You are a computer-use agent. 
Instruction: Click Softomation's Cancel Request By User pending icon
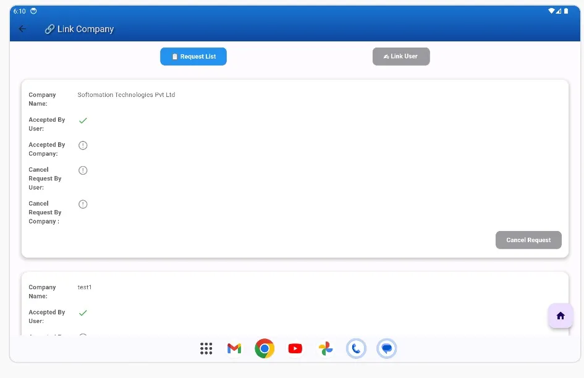click(83, 170)
